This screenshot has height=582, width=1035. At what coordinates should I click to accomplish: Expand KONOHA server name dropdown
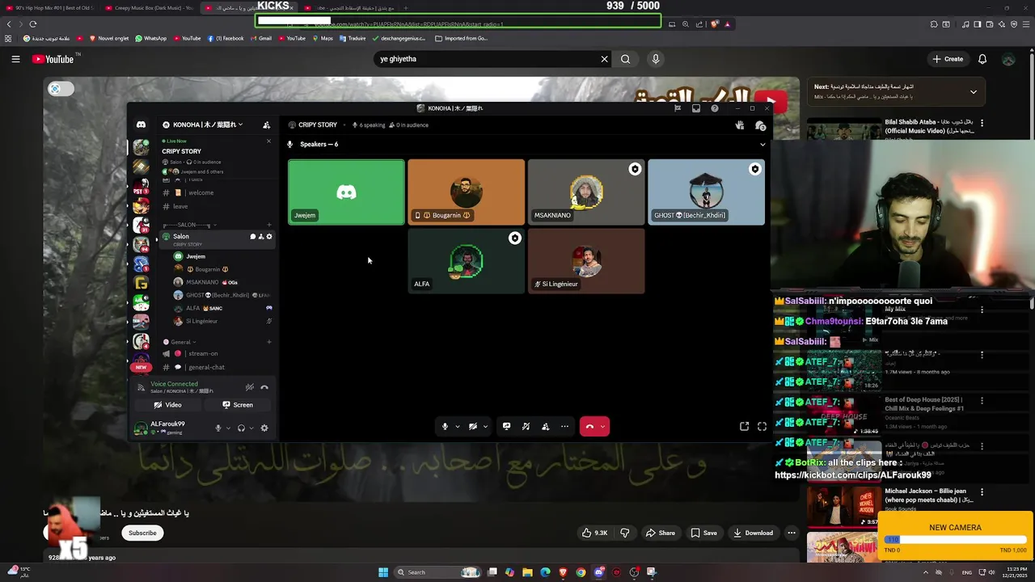(240, 124)
